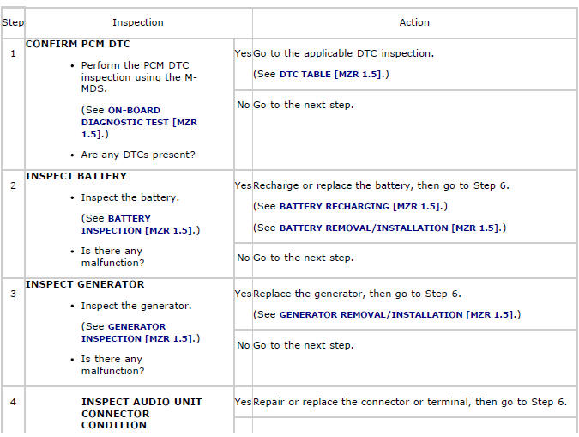The height and width of the screenshot is (437, 579).
Task: Click the Inspection column header
Action: [137, 22]
